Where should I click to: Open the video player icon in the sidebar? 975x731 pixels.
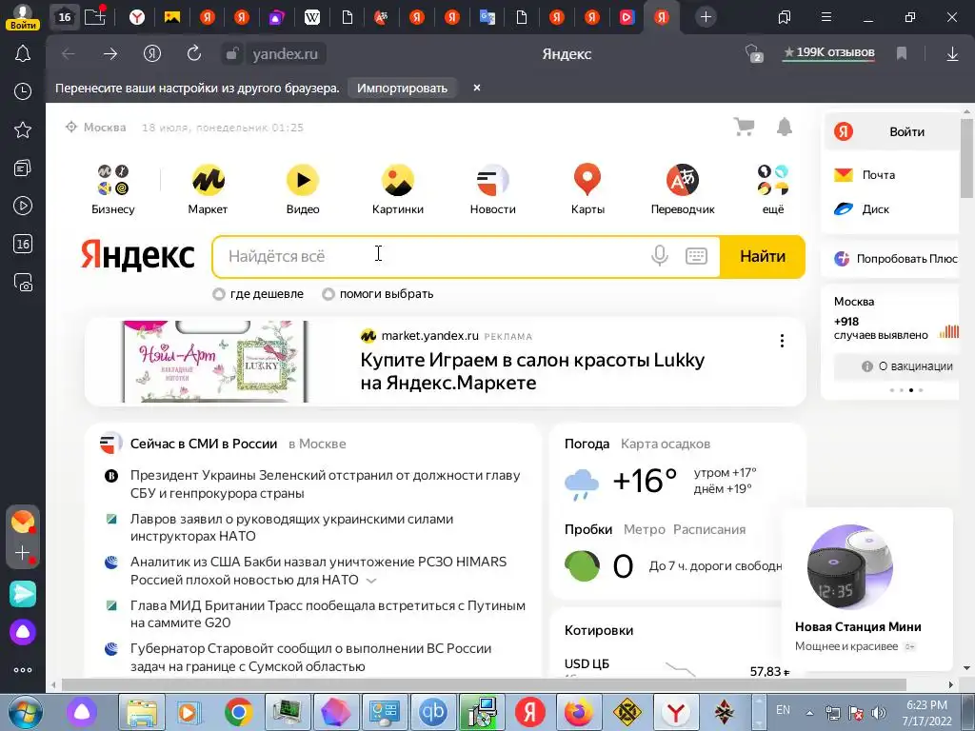[x=23, y=206]
